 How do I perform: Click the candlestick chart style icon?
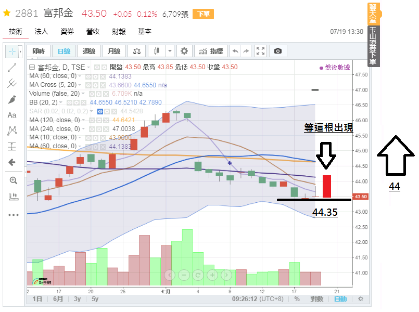click(157, 51)
